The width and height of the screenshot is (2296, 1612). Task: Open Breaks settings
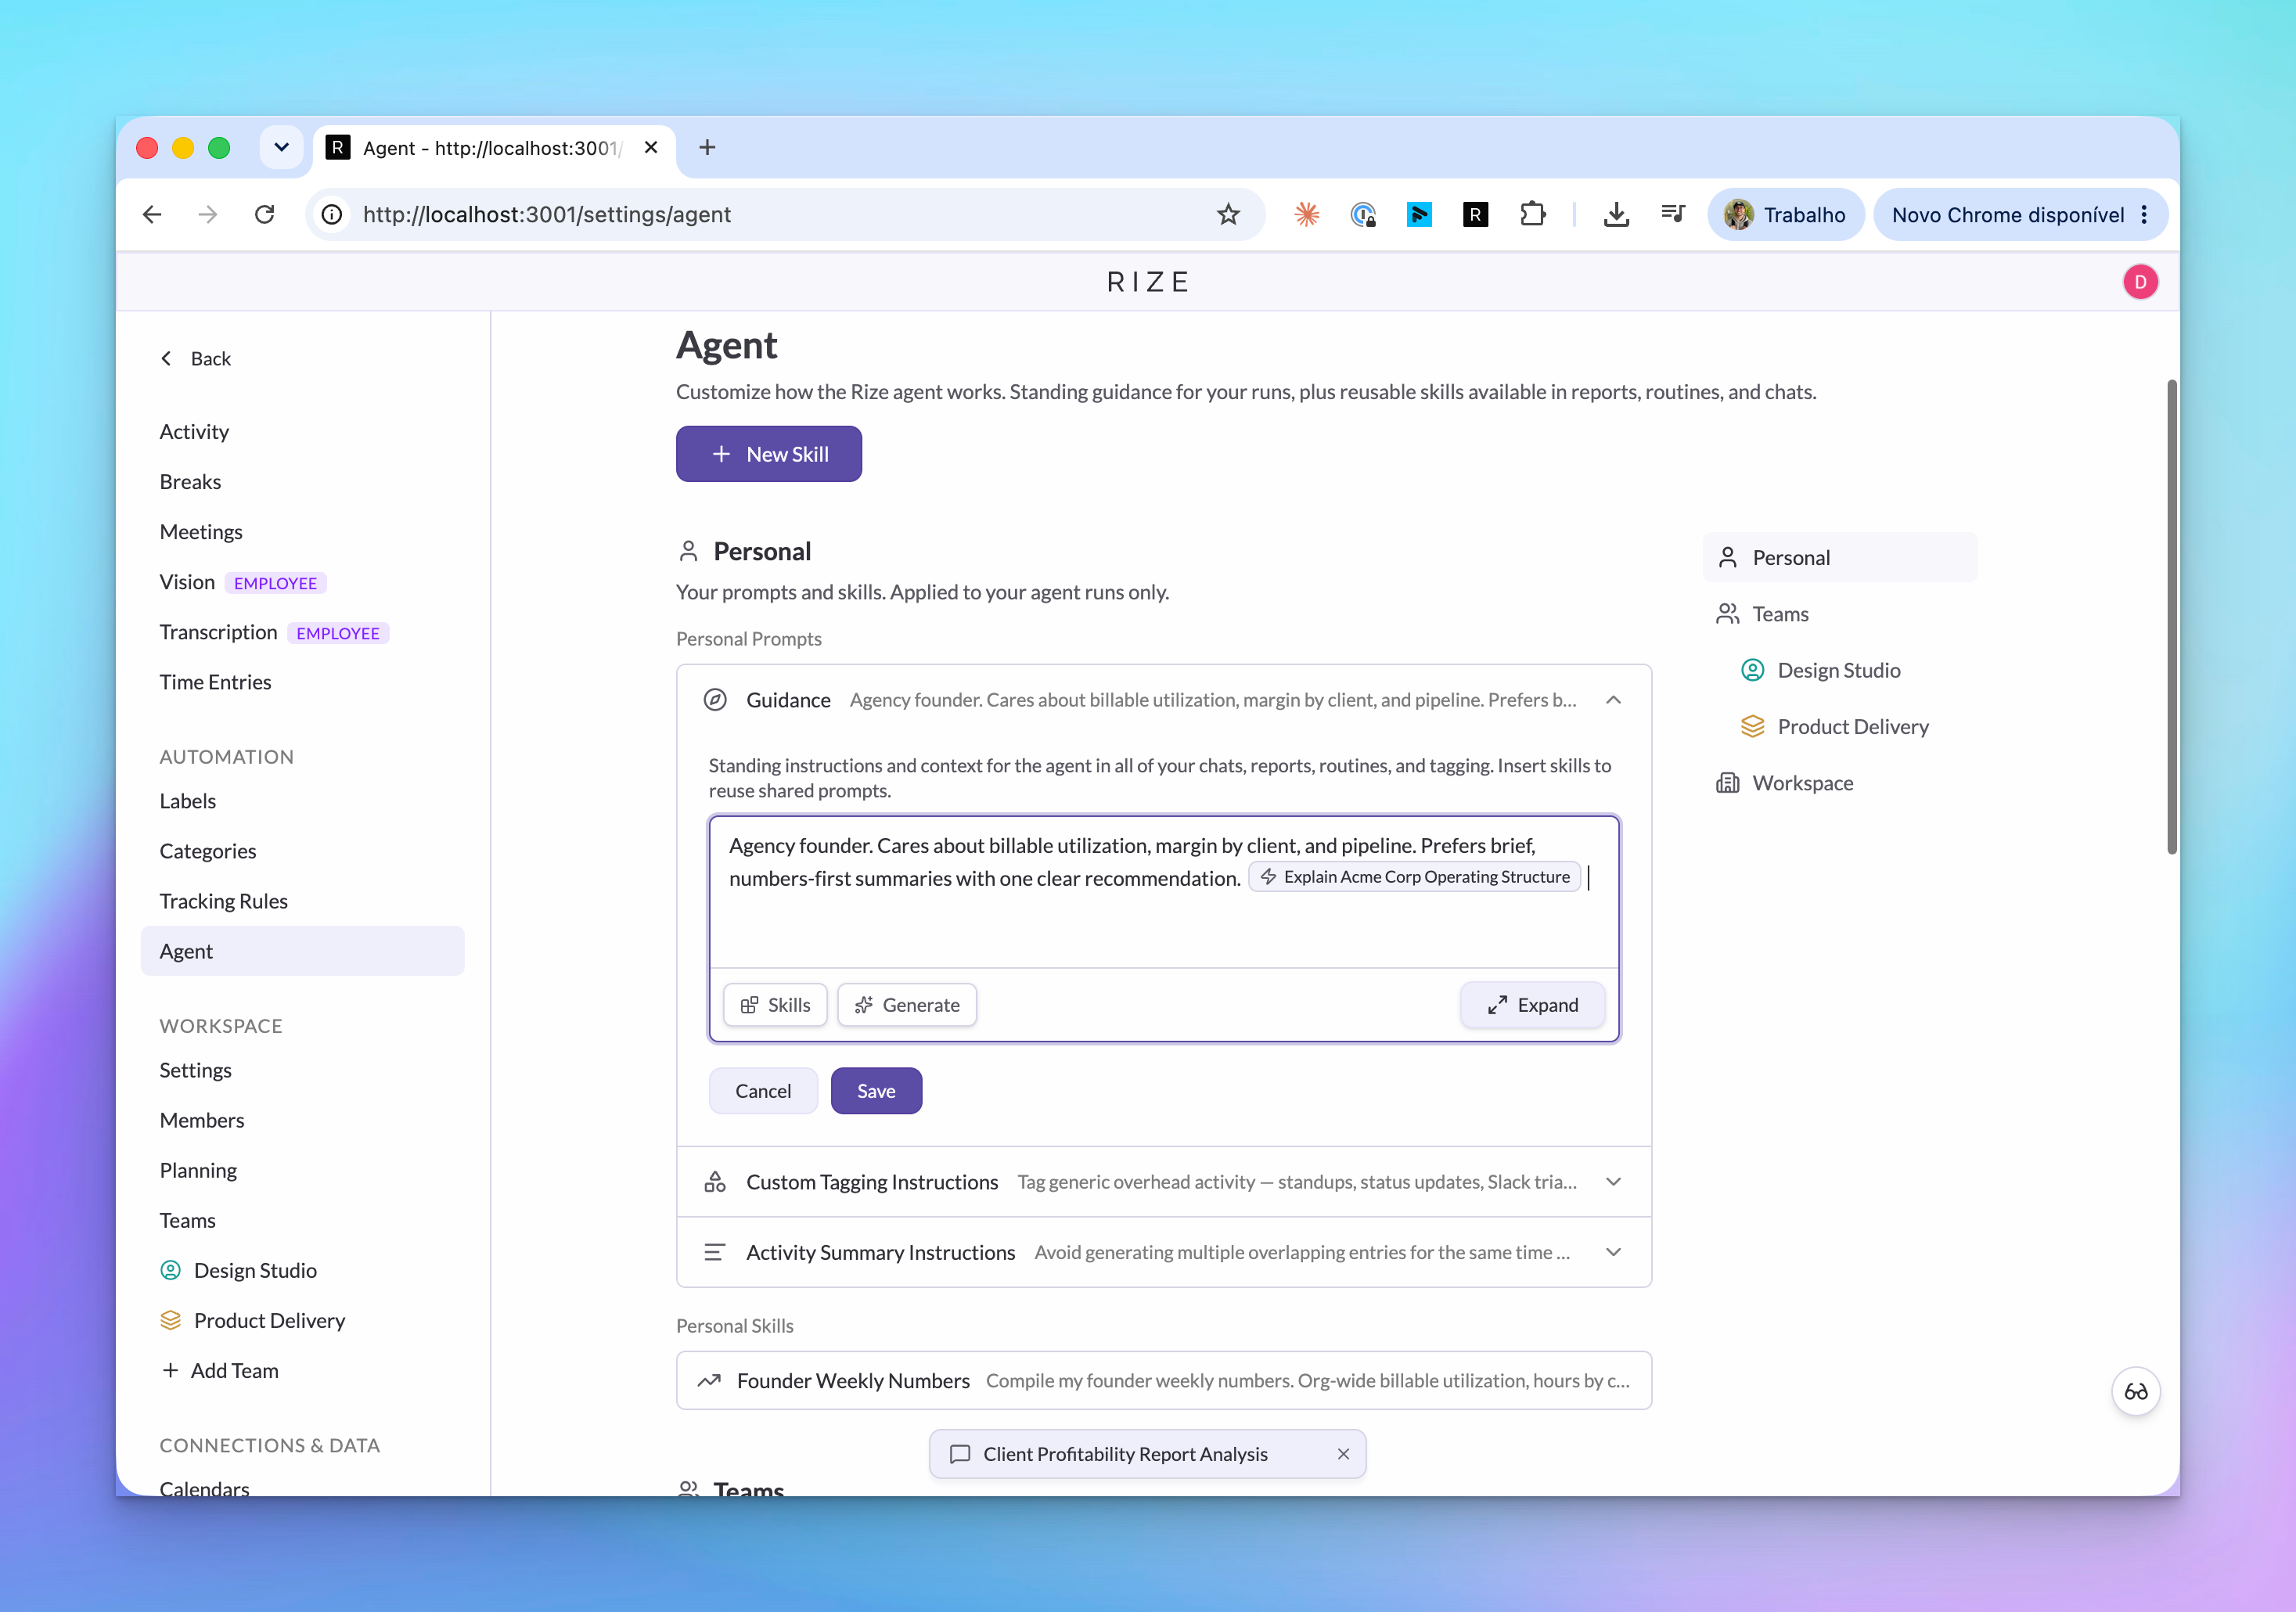(190, 481)
